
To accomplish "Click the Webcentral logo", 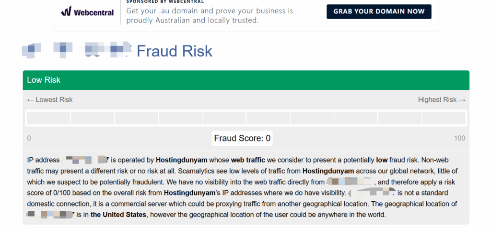I will [87, 12].
